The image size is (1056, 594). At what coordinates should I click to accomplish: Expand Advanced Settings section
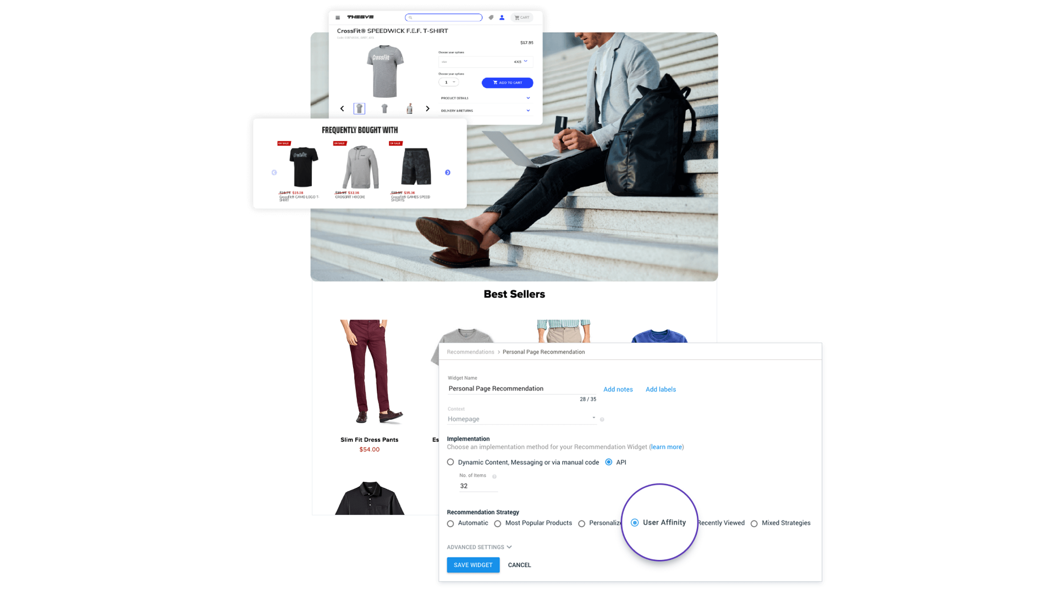pyautogui.click(x=480, y=547)
